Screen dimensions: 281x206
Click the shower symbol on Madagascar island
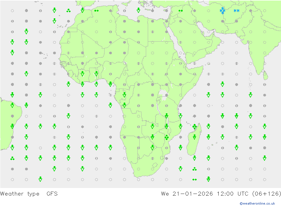coord(194,137)
